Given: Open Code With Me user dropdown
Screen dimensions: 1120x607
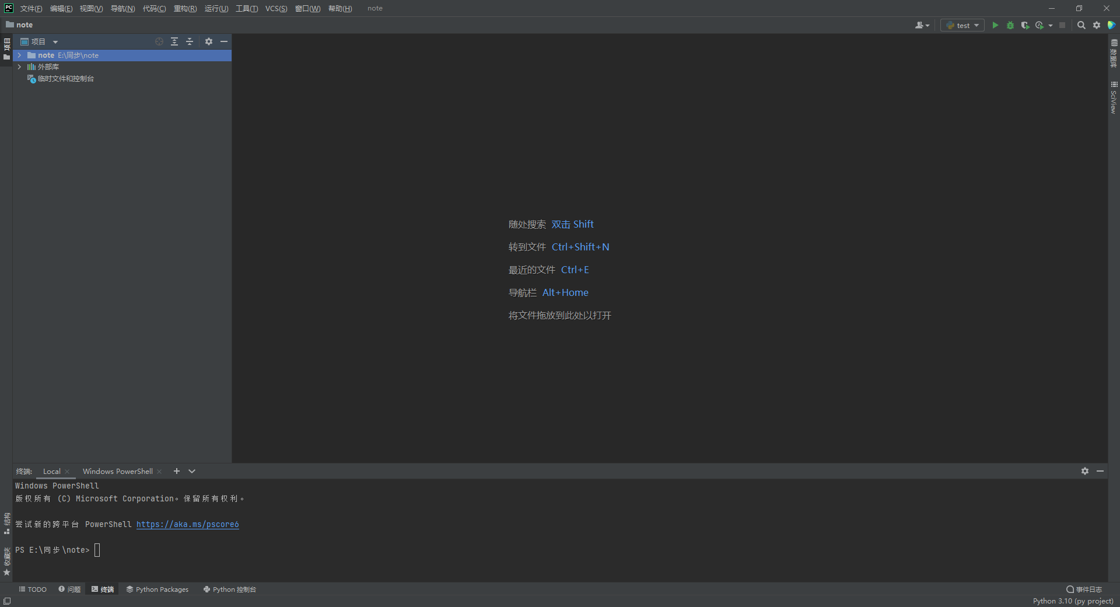Looking at the screenshot, I should [922, 25].
